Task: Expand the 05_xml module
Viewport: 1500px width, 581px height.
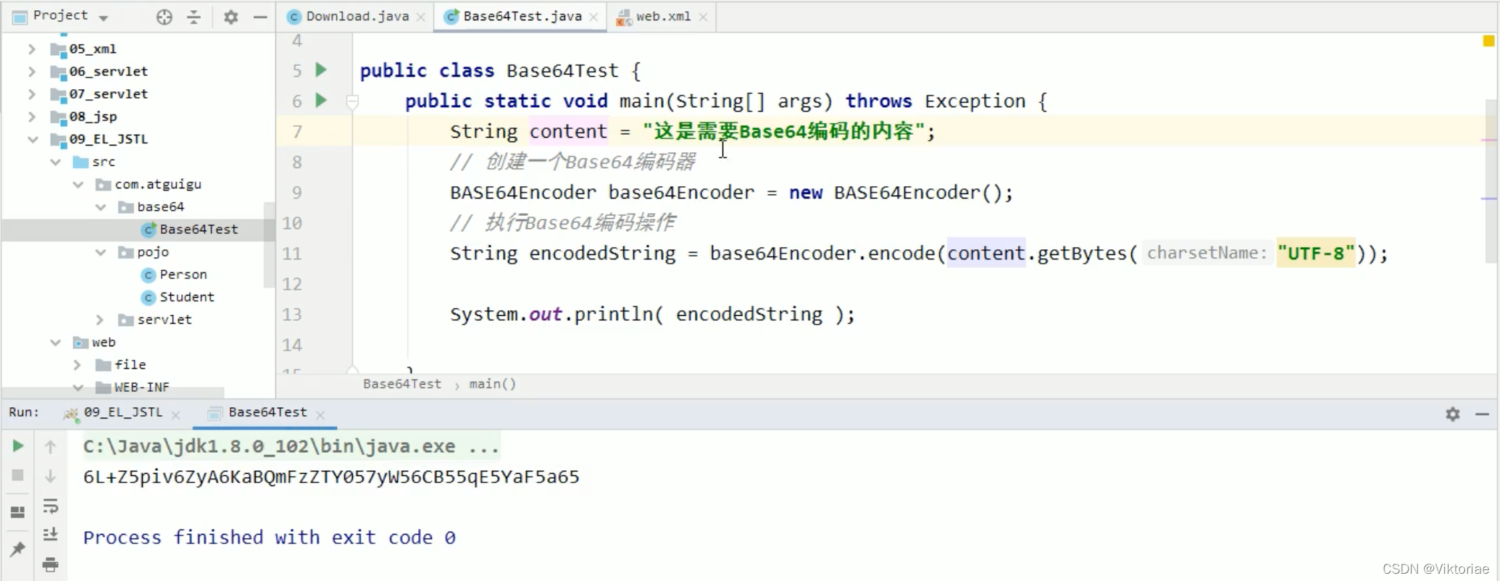Action: 31,49
